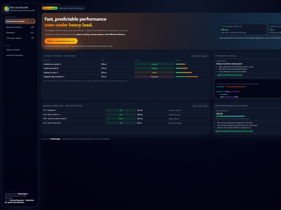Click the Last 5 minutes p95 chip

200,106
